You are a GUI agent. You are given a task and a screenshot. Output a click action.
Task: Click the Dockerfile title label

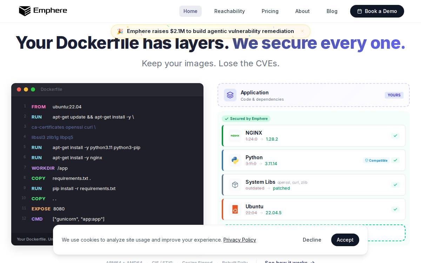click(51, 89)
